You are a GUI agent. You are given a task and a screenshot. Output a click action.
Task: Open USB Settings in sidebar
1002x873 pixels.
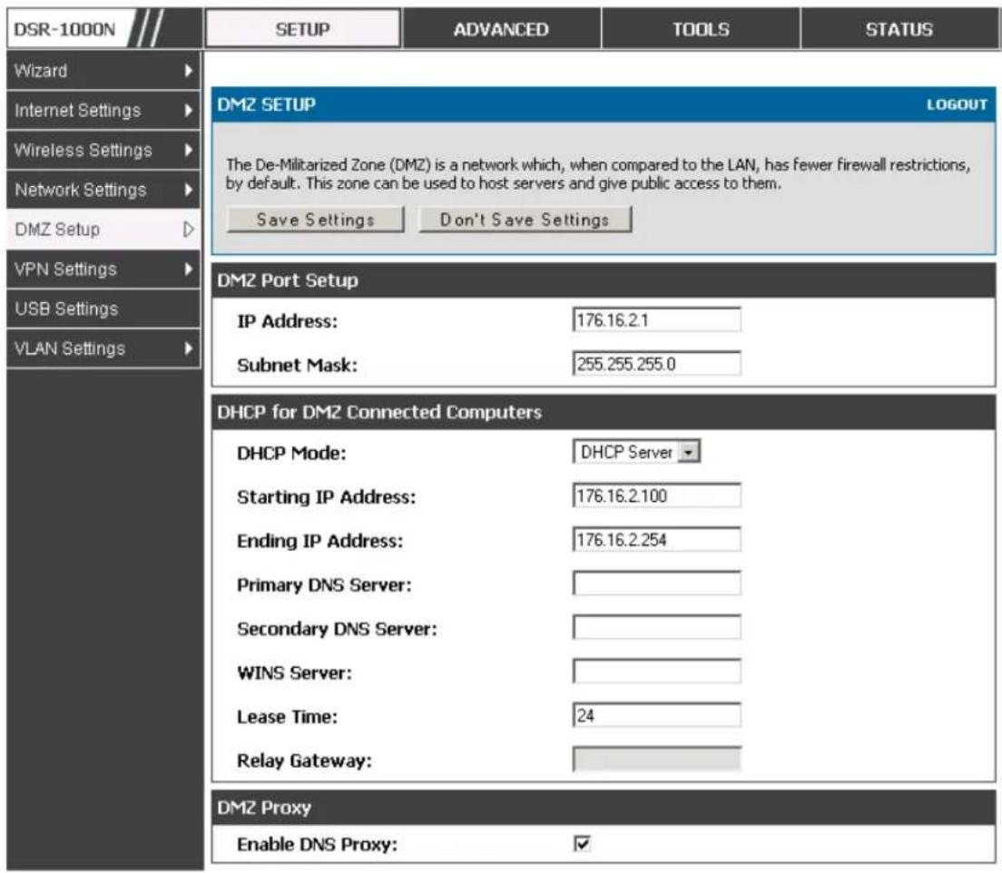103,308
